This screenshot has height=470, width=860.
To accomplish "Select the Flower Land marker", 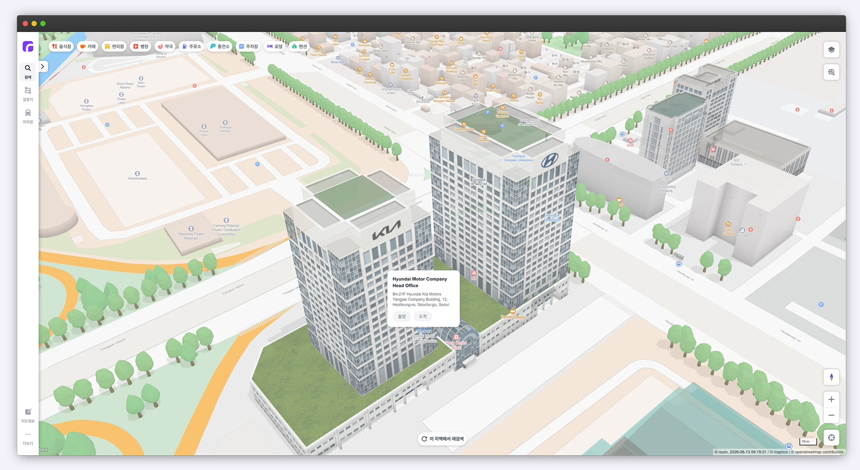I will click(x=121, y=95).
